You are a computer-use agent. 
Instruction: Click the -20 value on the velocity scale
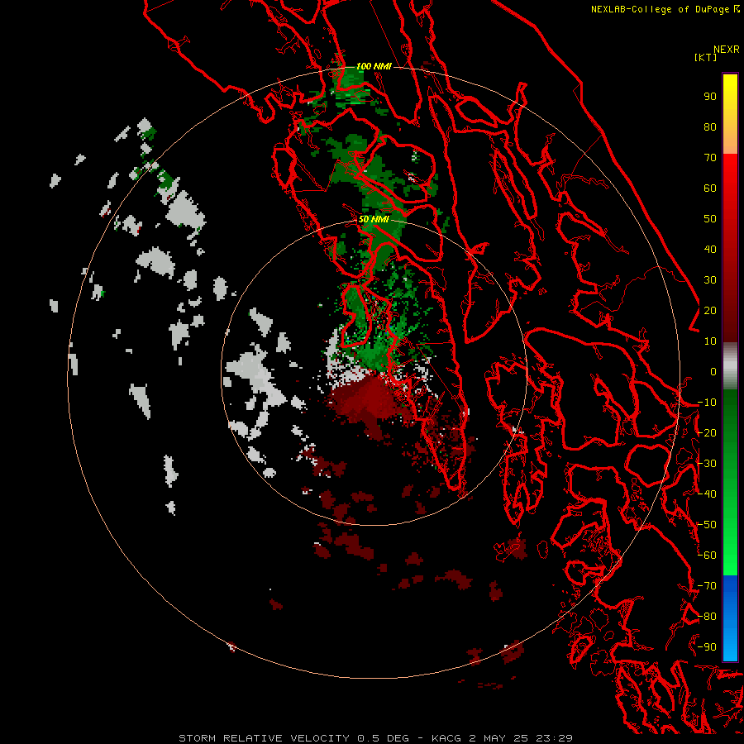(707, 432)
